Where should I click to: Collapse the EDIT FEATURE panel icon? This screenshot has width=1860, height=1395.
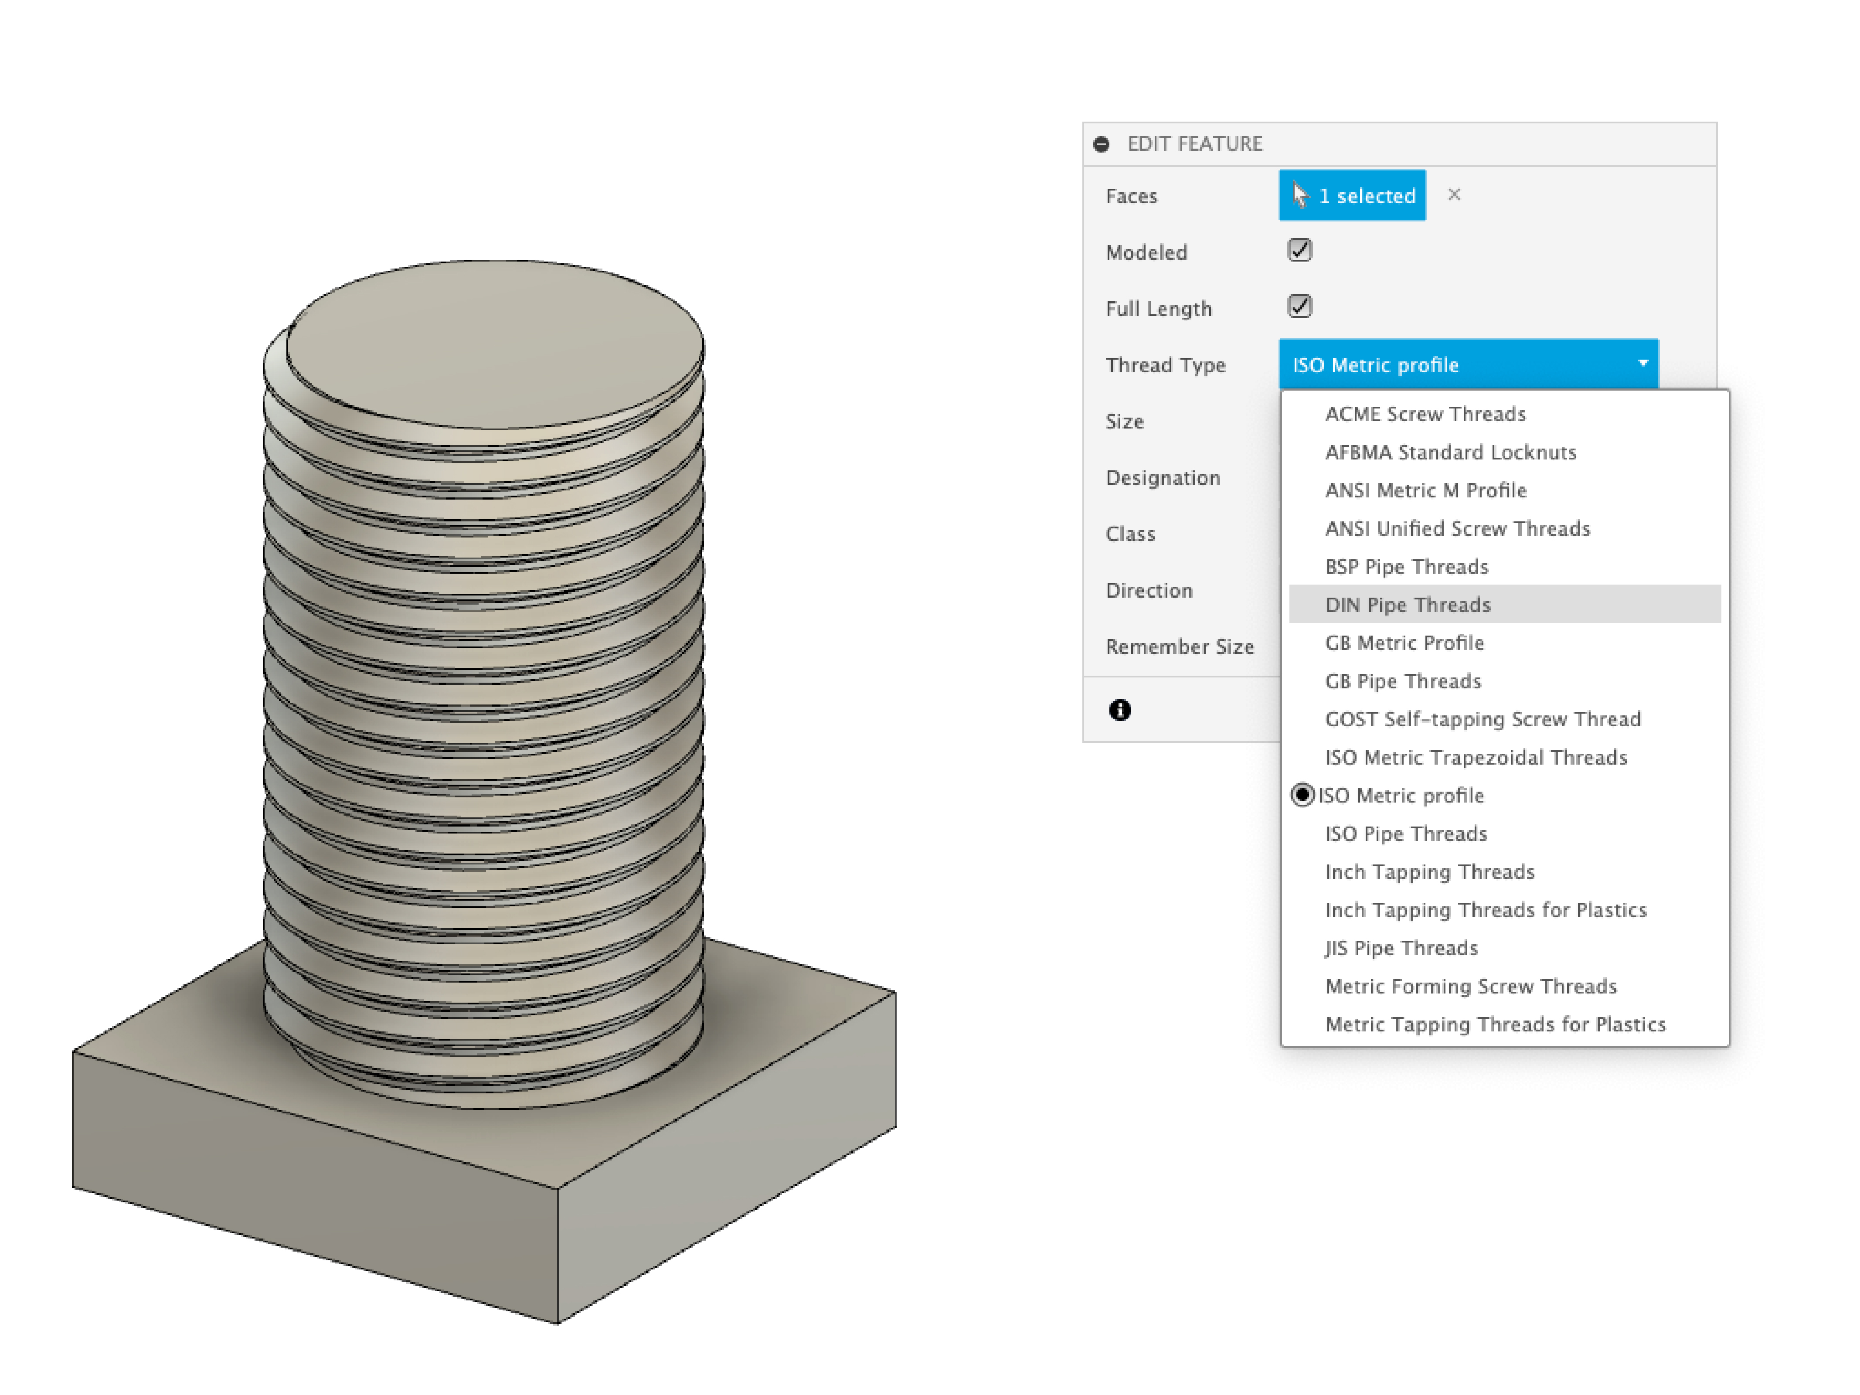coord(1101,144)
